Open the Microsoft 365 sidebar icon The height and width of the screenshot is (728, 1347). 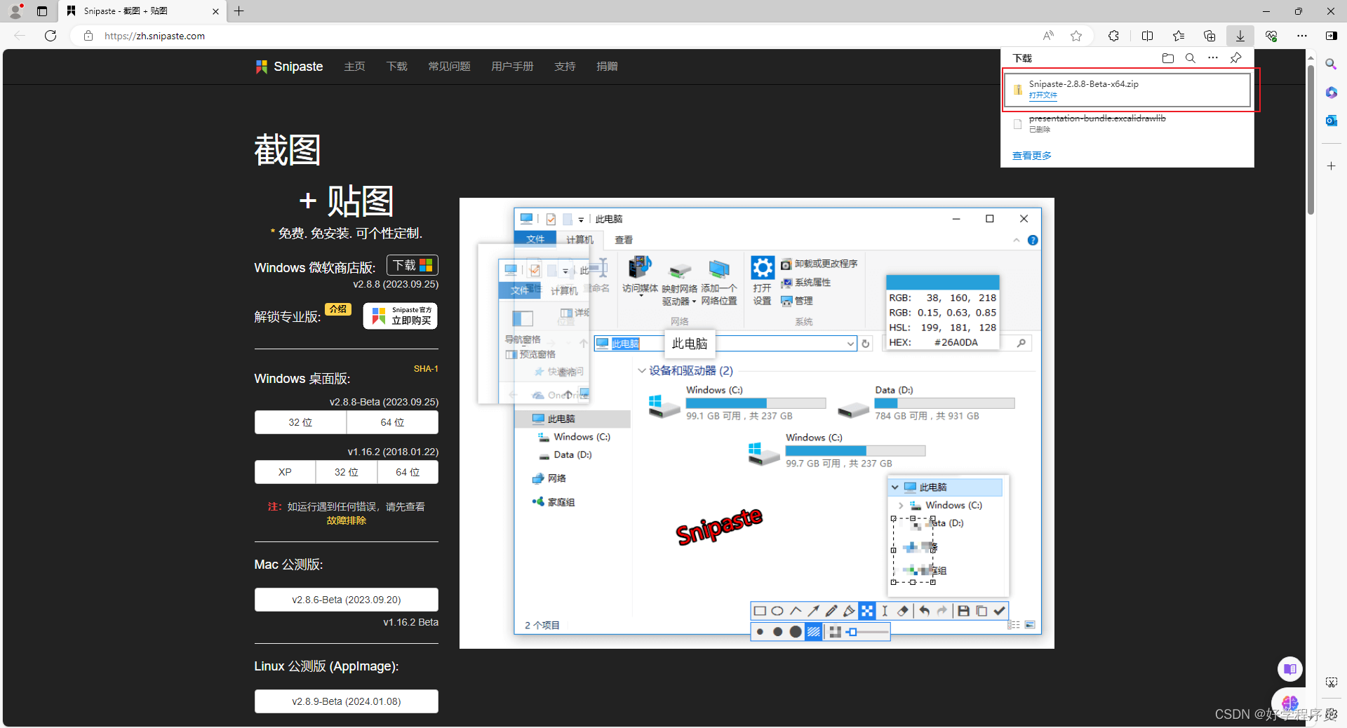pyautogui.click(x=1331, y=92)
